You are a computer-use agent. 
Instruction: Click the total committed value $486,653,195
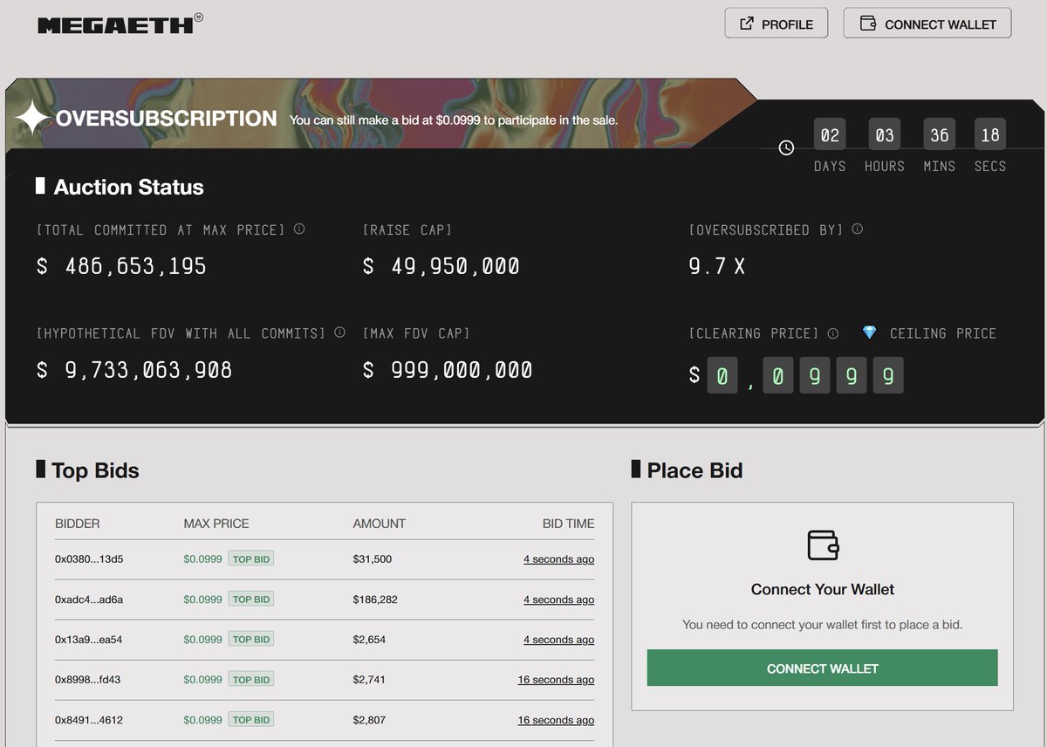pos(121,266)
